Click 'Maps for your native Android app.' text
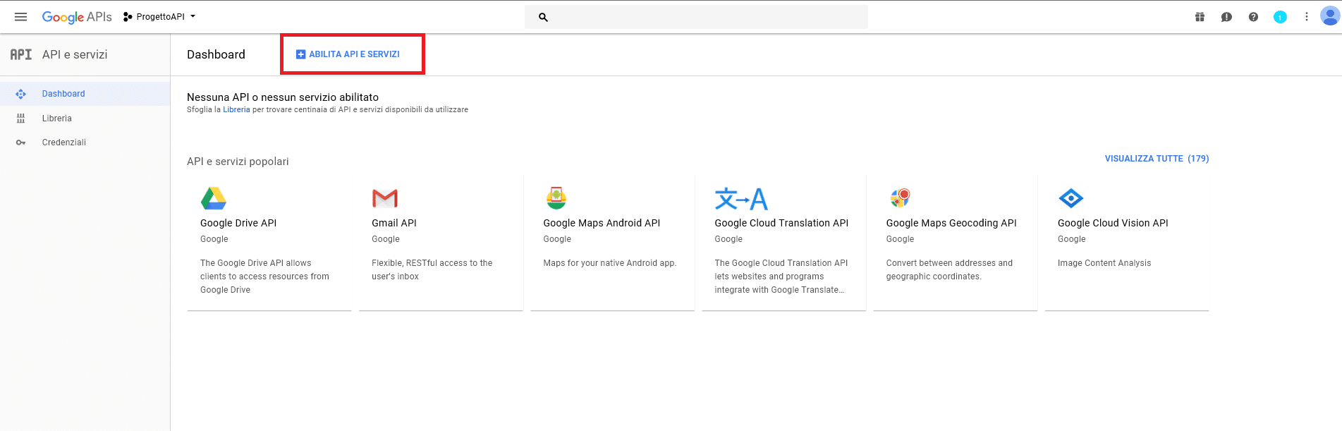The height and width of the screenshot is (431, 1342). pyautogui.click(x=610, y=263)
